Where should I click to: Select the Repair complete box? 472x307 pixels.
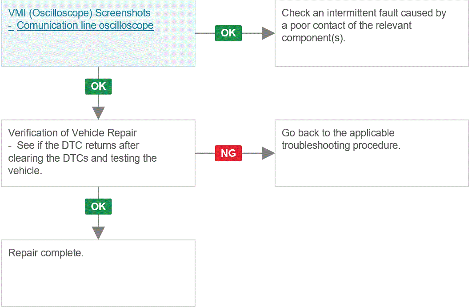(98, 273)
